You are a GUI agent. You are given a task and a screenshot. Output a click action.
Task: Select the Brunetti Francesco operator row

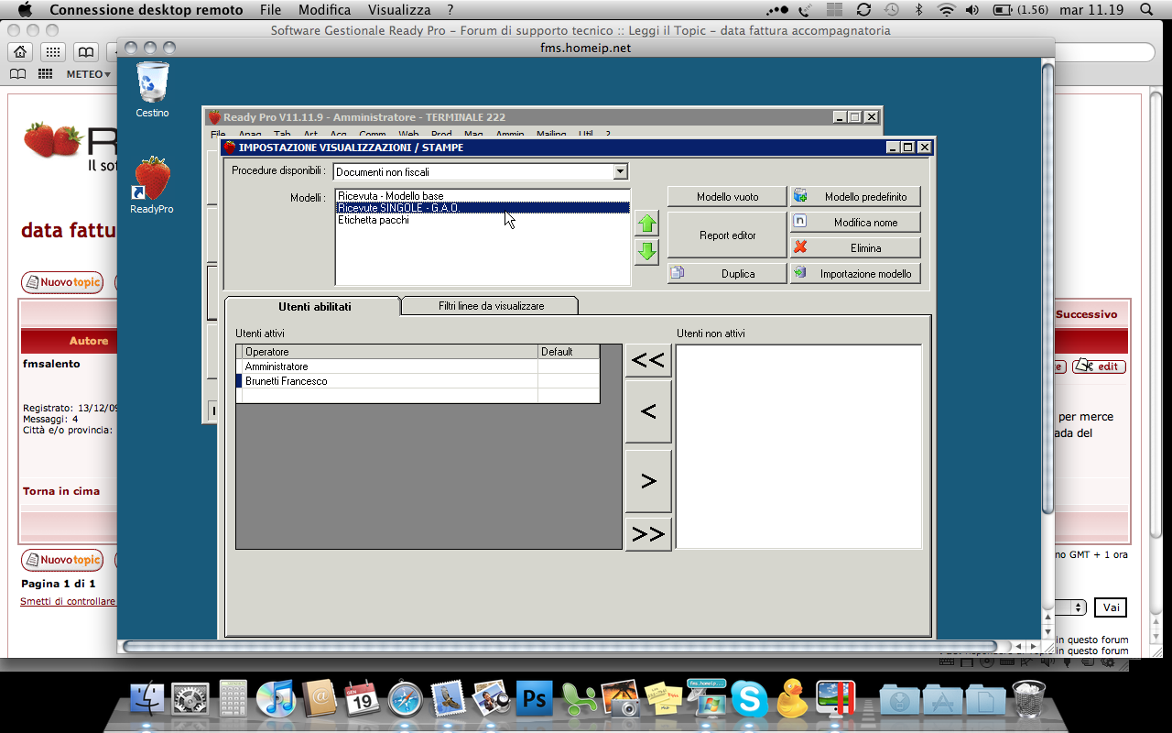point(418,381)
